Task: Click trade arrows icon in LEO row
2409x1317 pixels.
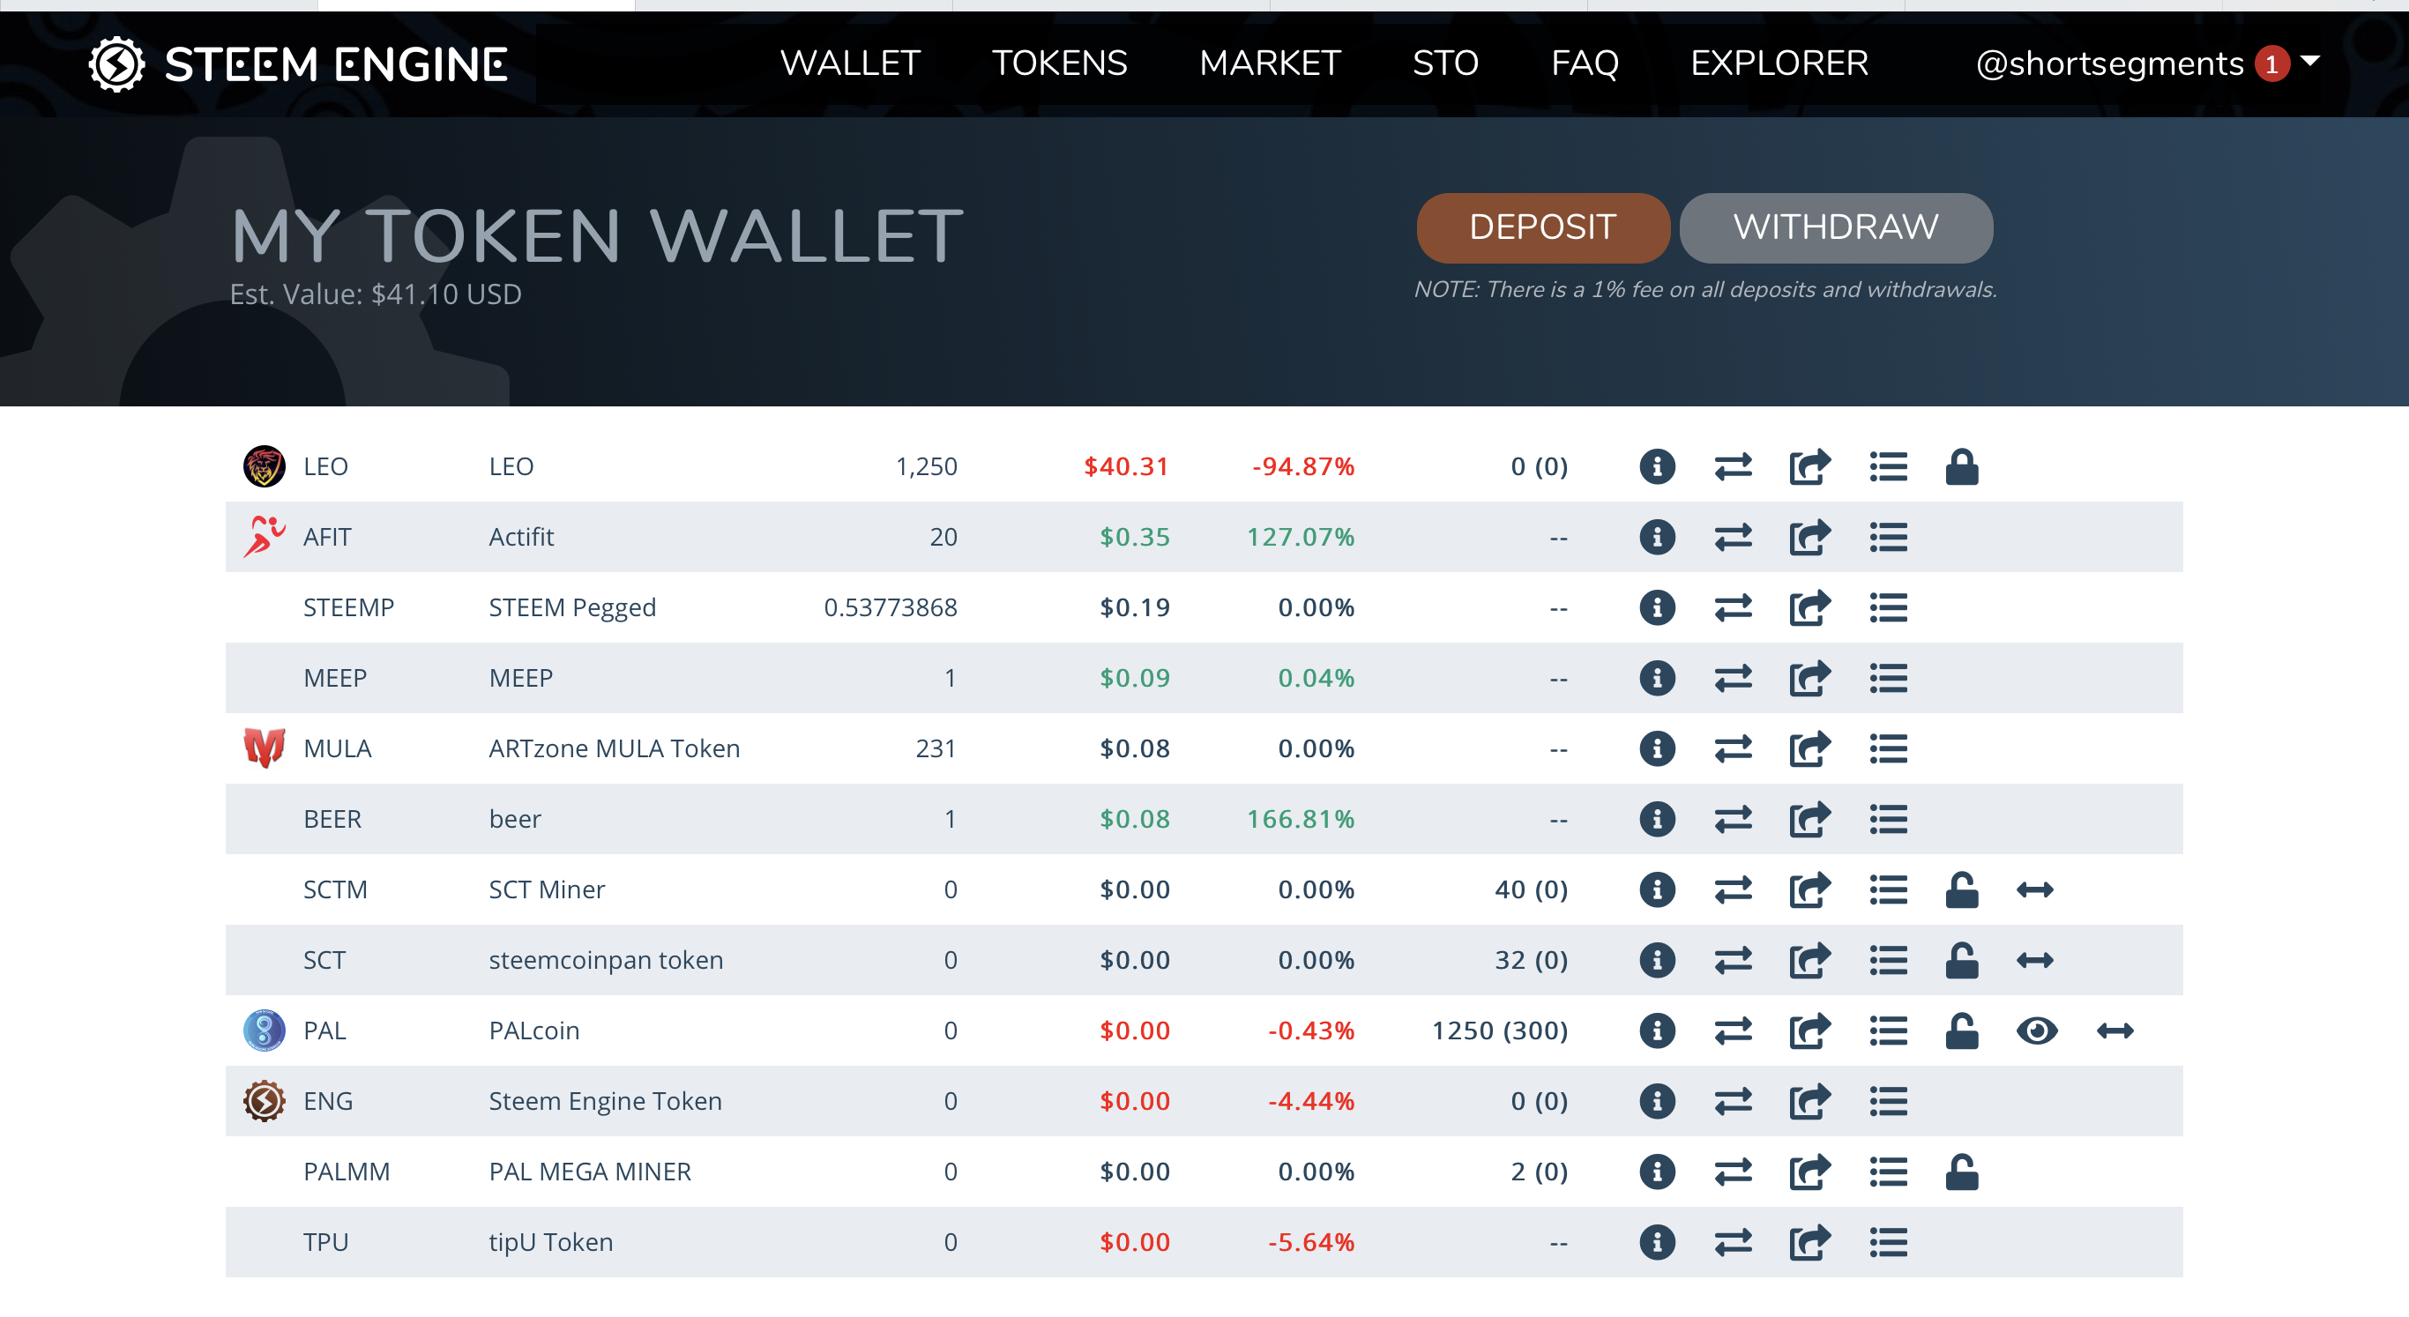Action: click(1733, 466)
